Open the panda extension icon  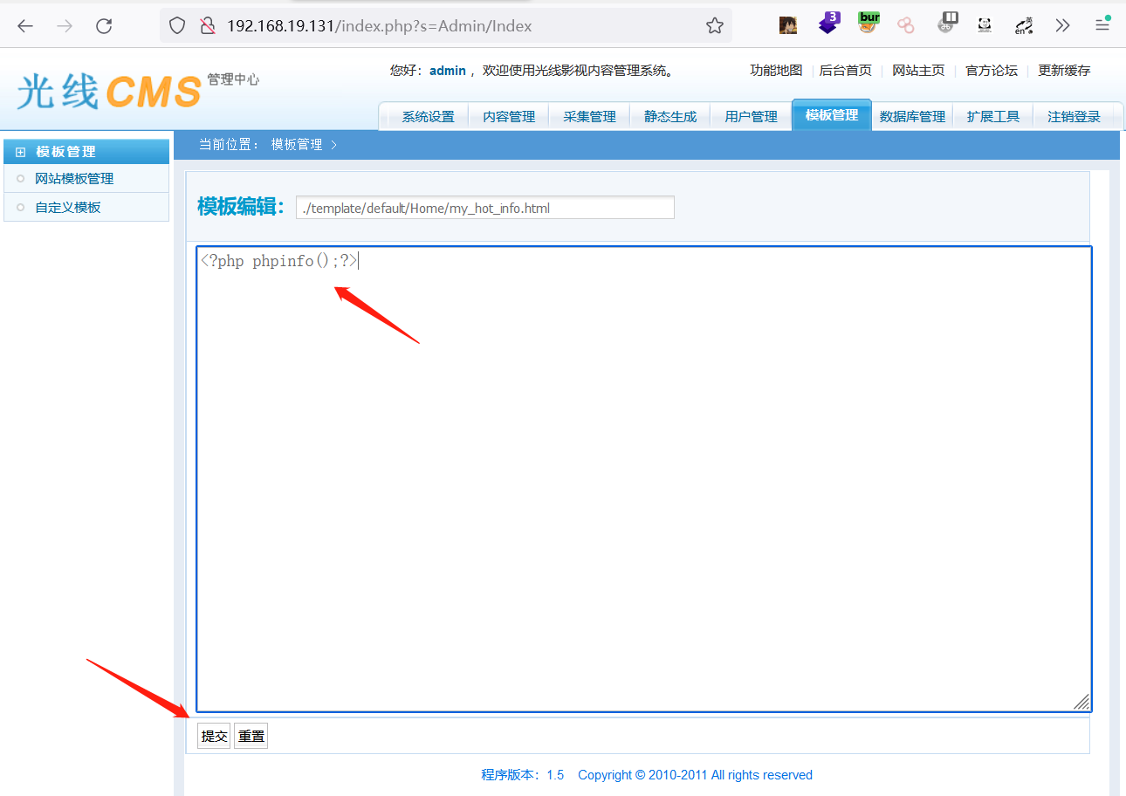[x=985, y=25]
